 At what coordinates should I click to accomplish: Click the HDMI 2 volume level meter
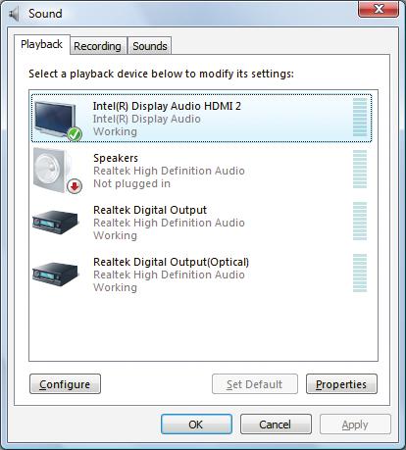coord(360,117)
